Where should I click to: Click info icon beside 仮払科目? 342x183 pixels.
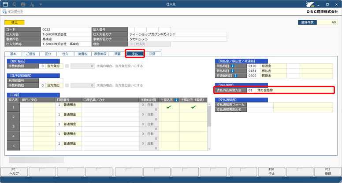[x=233, y=71]
